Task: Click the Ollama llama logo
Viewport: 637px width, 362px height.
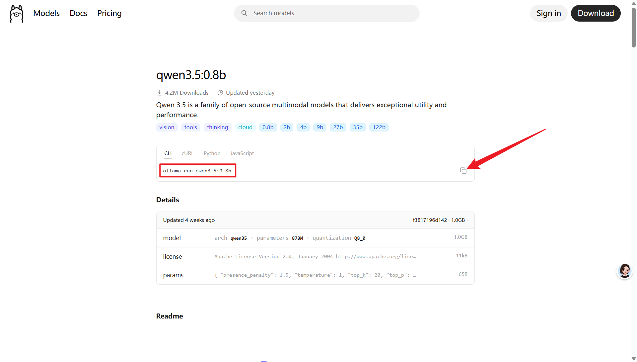Action: (x=17, y=14)
